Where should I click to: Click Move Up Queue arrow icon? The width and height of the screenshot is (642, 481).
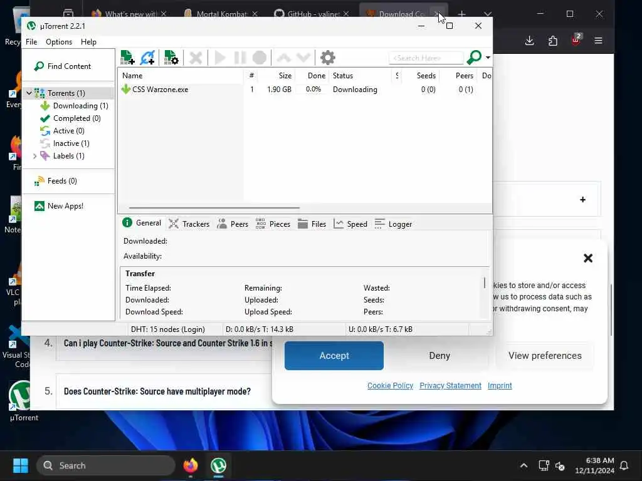tap(284, 58)
